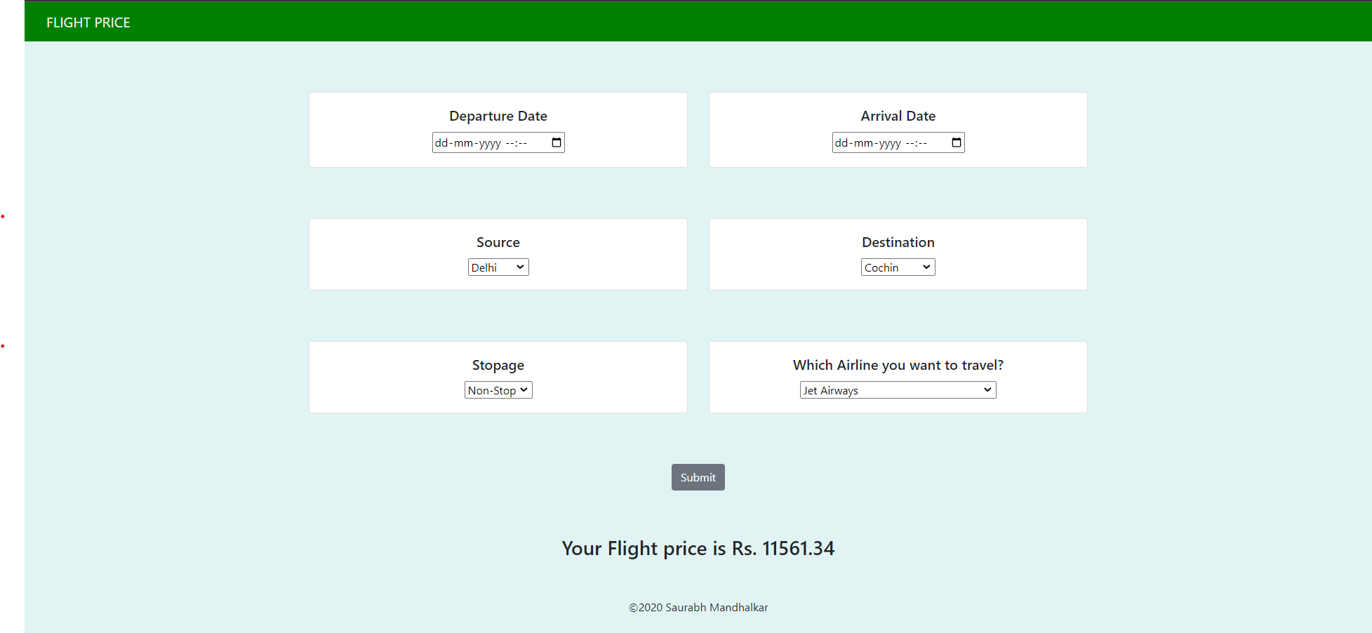Click the Stopage dropdown arrow

(x=524, y=389)
